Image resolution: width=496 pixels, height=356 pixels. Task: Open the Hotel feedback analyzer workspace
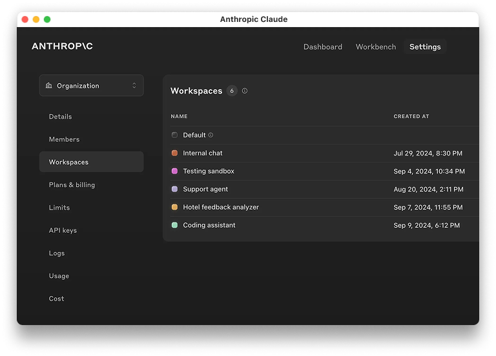[x=221, y=207]
